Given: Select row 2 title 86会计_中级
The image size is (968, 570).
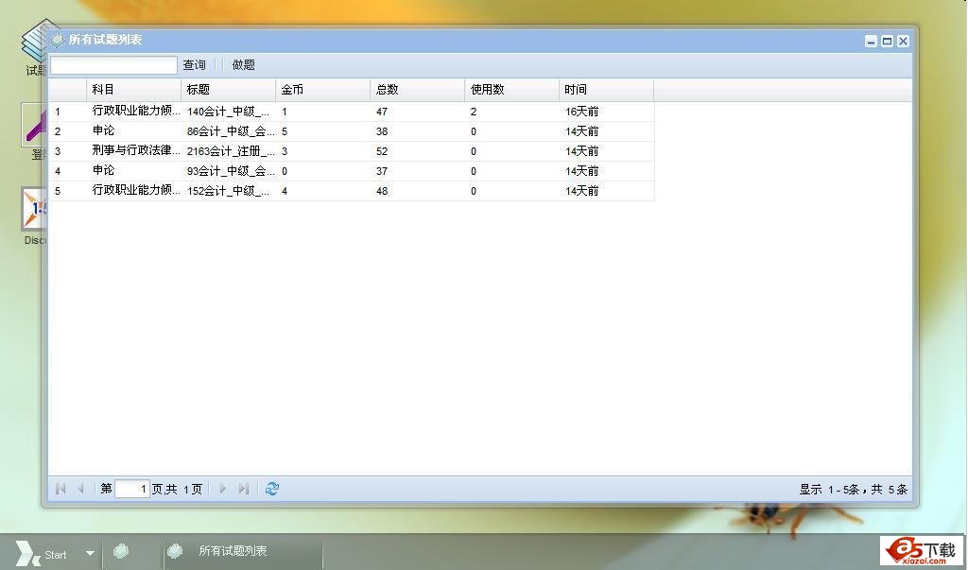Looking at the screenshot, I should tap(229, 131).
